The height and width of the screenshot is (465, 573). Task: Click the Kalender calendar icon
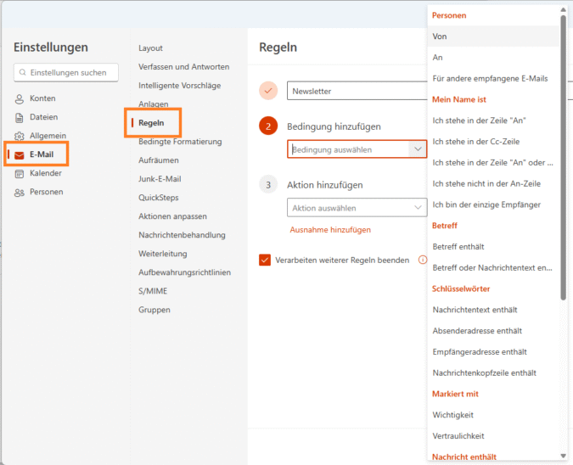[20, 173]
